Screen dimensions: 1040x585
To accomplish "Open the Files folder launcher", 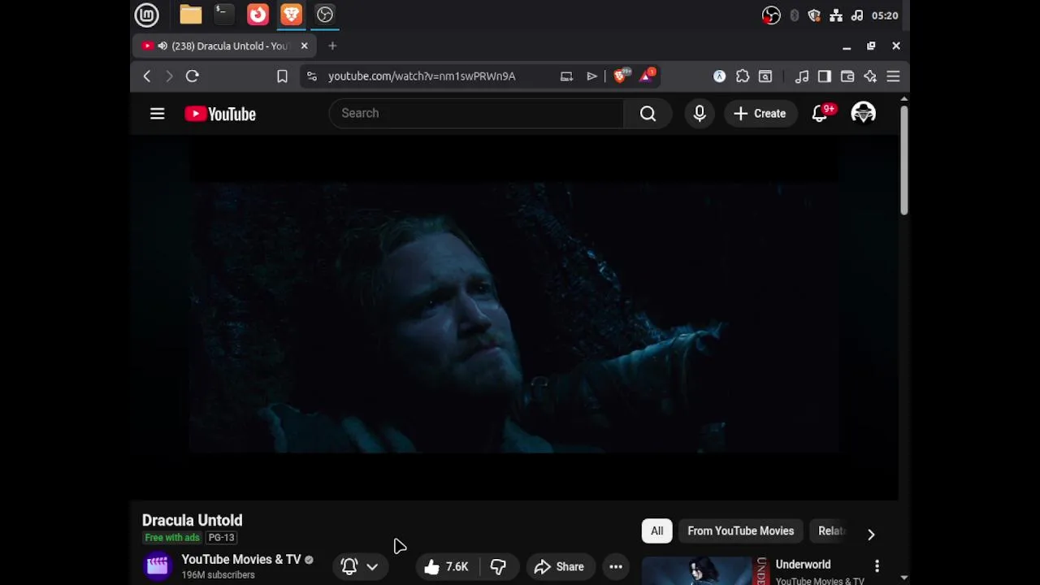I will pos(191,15).
